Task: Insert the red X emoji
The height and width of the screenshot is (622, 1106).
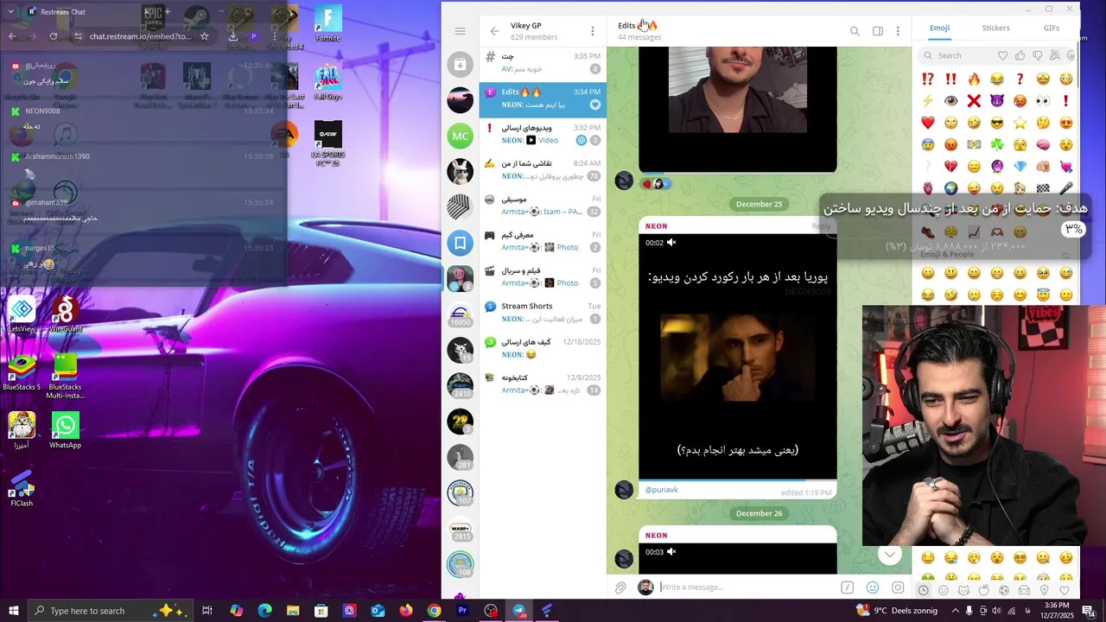Action: click(974, 101)
